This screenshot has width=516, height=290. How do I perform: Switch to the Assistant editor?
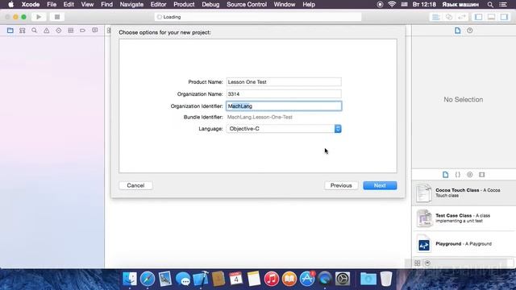point(449,17)
